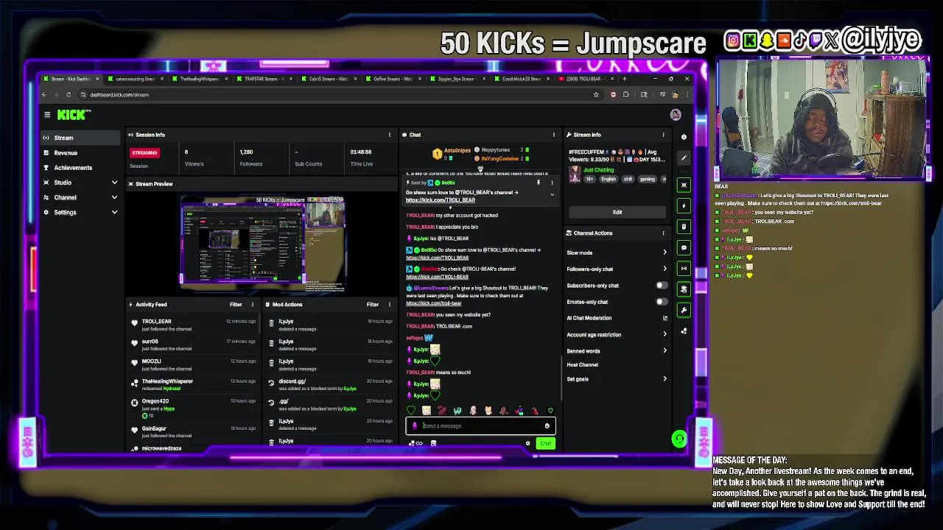Open Activity Feed options menu
This screenshot has width=943, height=530.
(x=253, y=304)
